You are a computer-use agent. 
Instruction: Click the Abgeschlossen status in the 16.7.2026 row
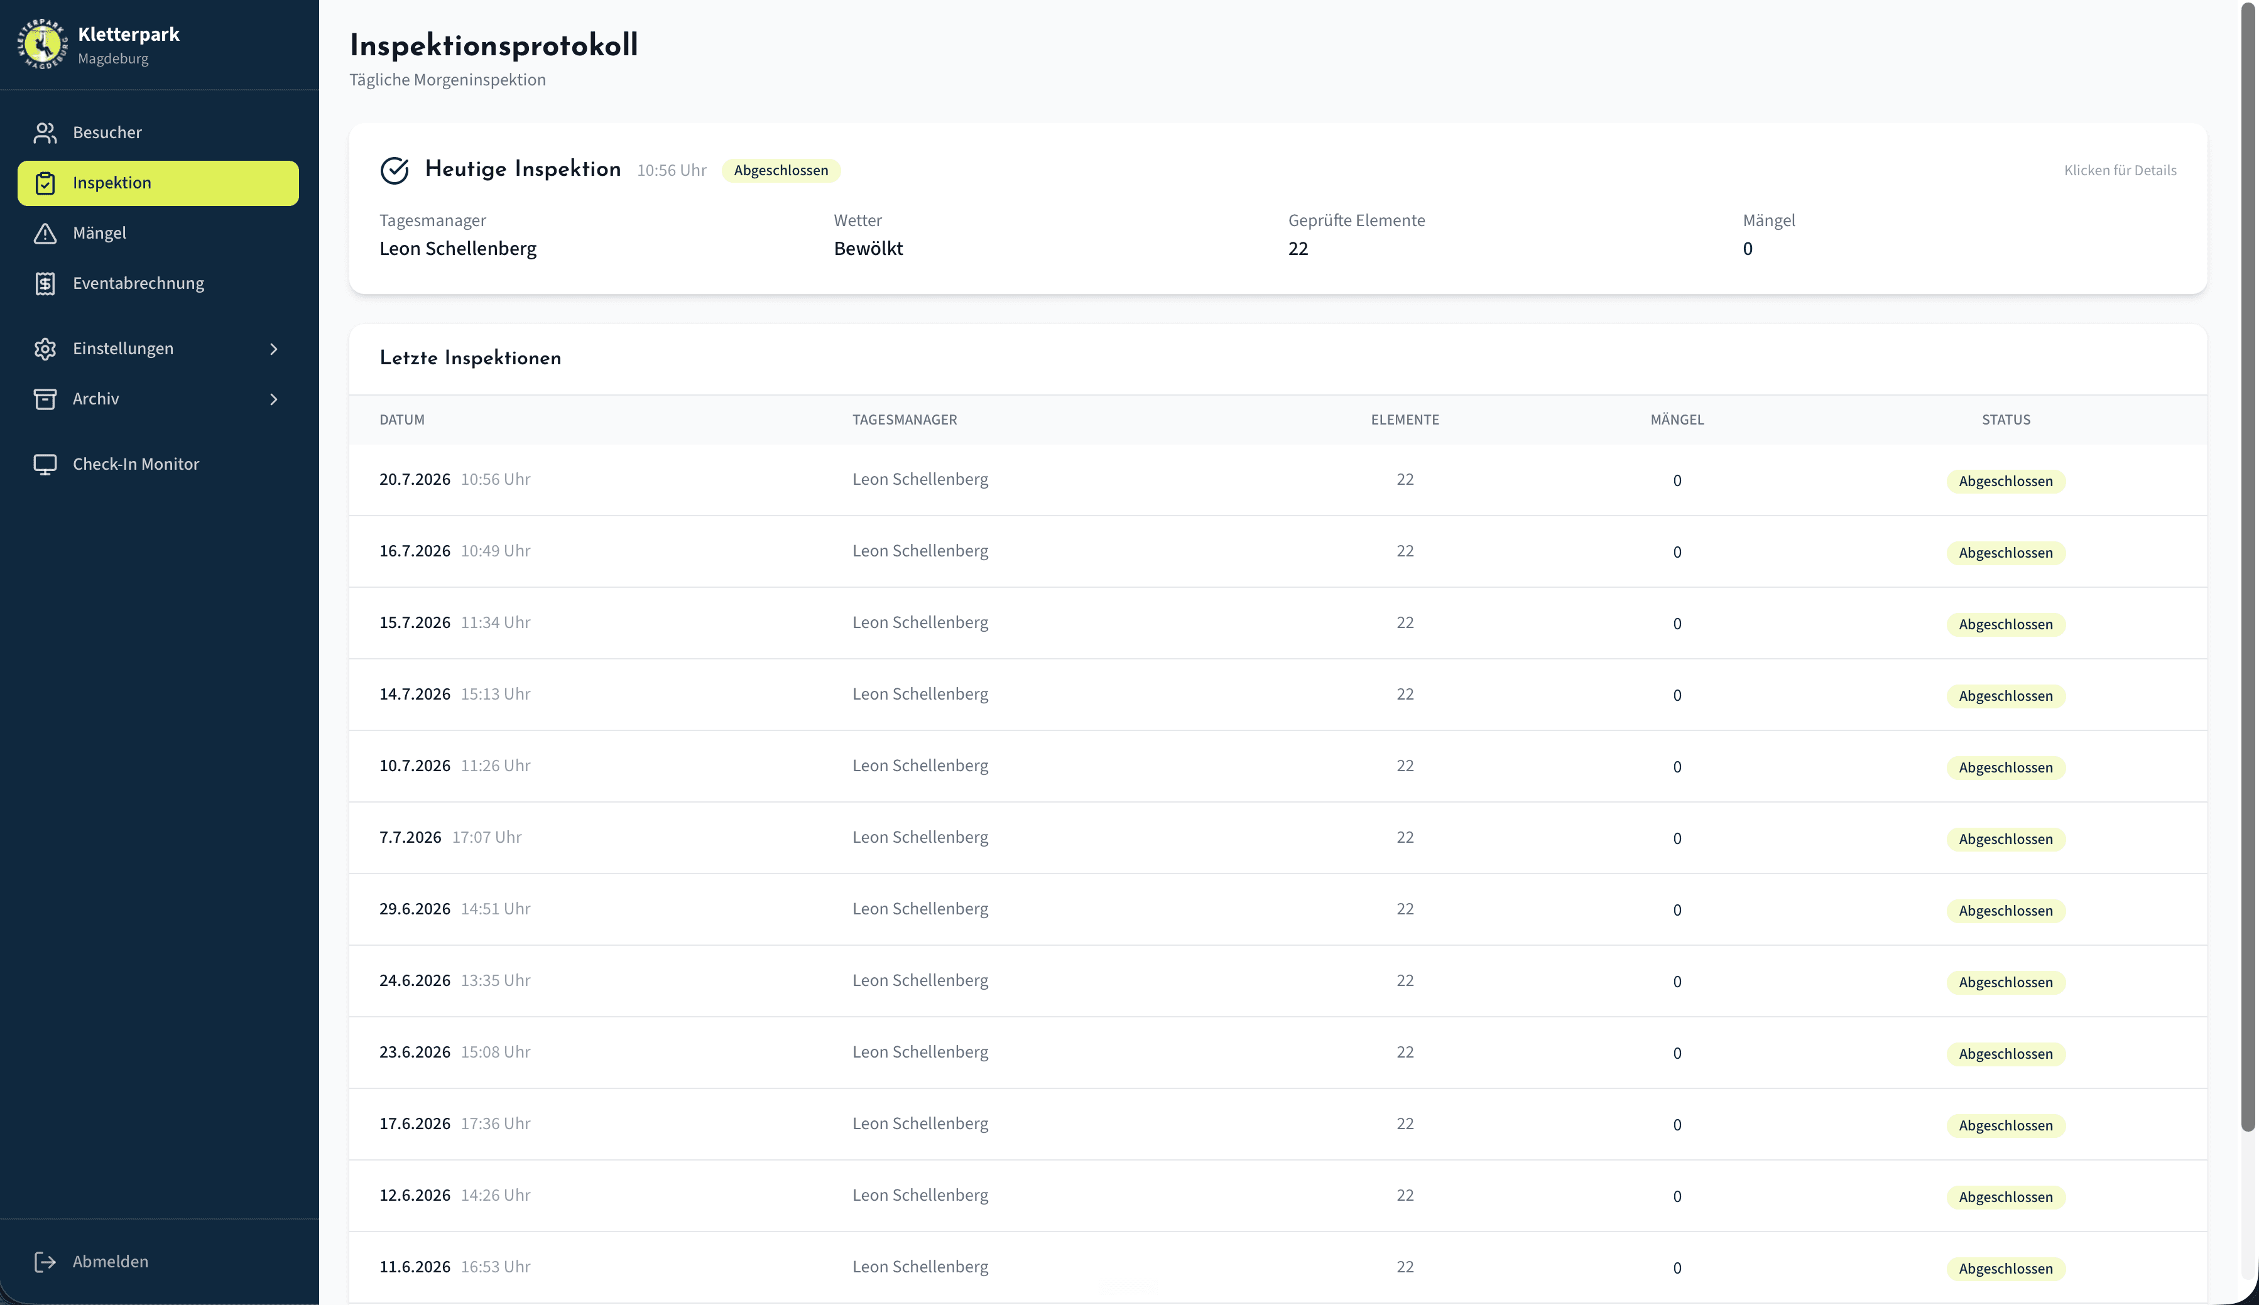click(x=2005, y=553)
